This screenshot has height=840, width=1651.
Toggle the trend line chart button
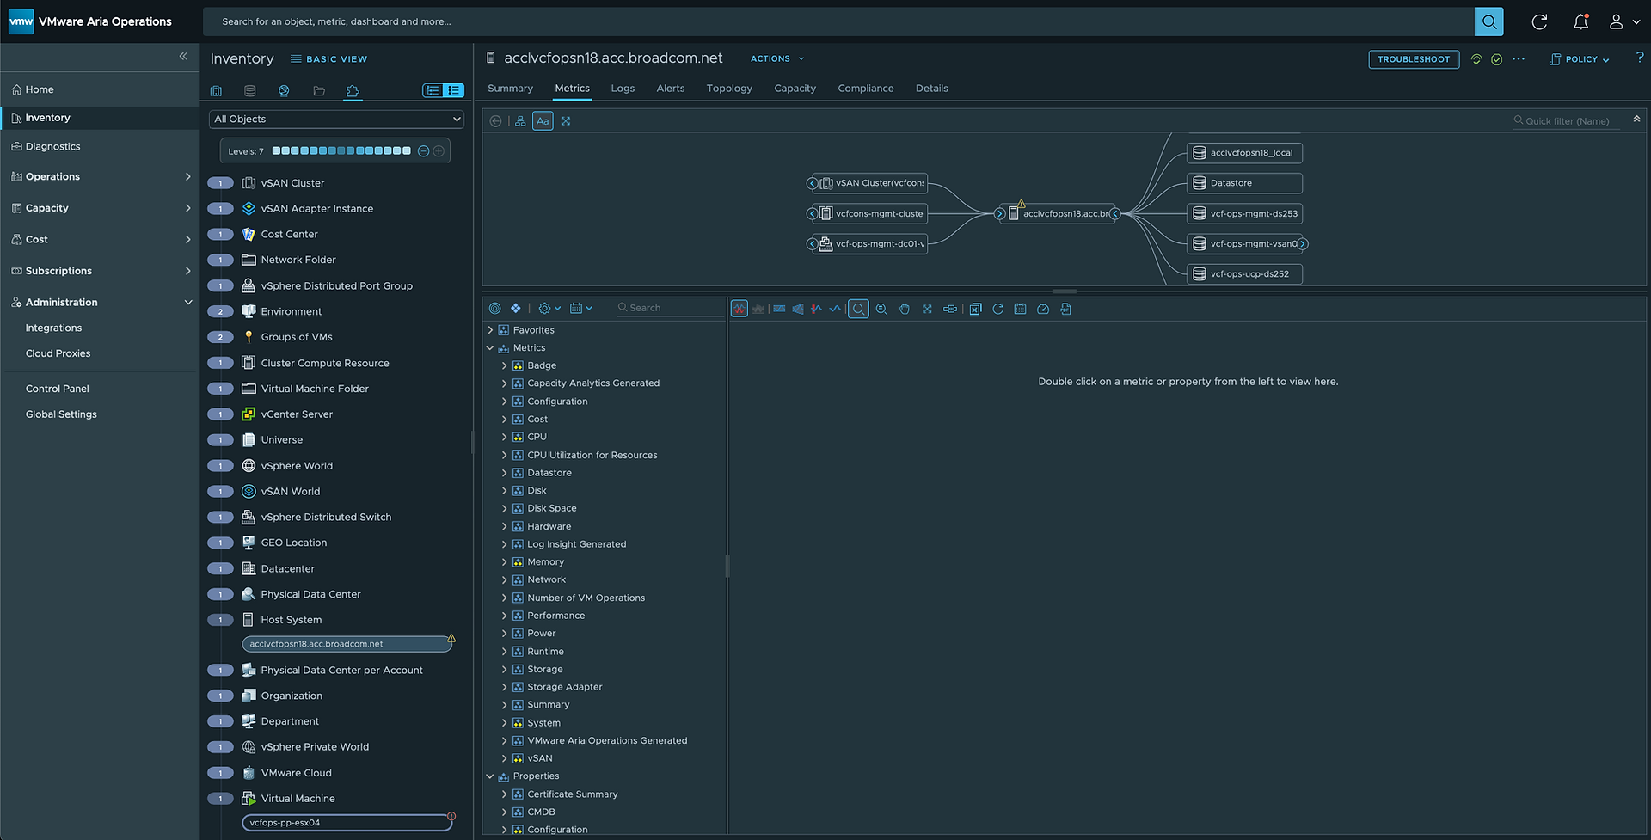pos(835,309)
